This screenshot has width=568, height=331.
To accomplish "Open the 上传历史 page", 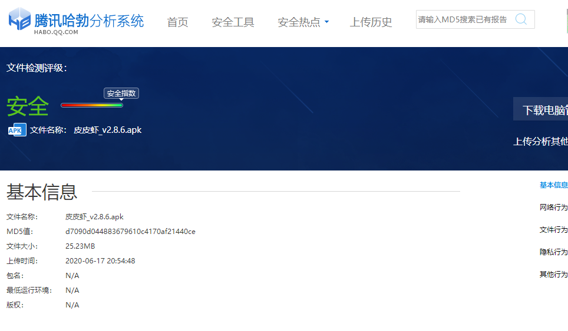I will tap(371, 22).
